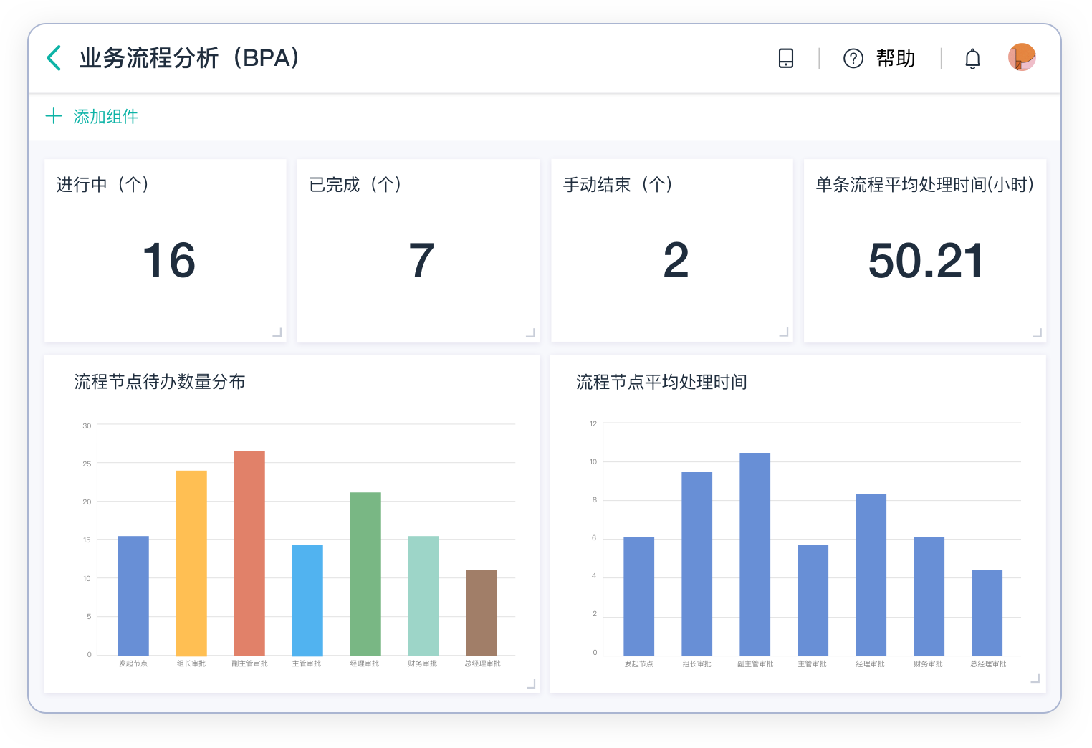Select the tallest 副主管审批 bar in the right chart
This screenshot has width=1092, height=748.
[754, 552]
